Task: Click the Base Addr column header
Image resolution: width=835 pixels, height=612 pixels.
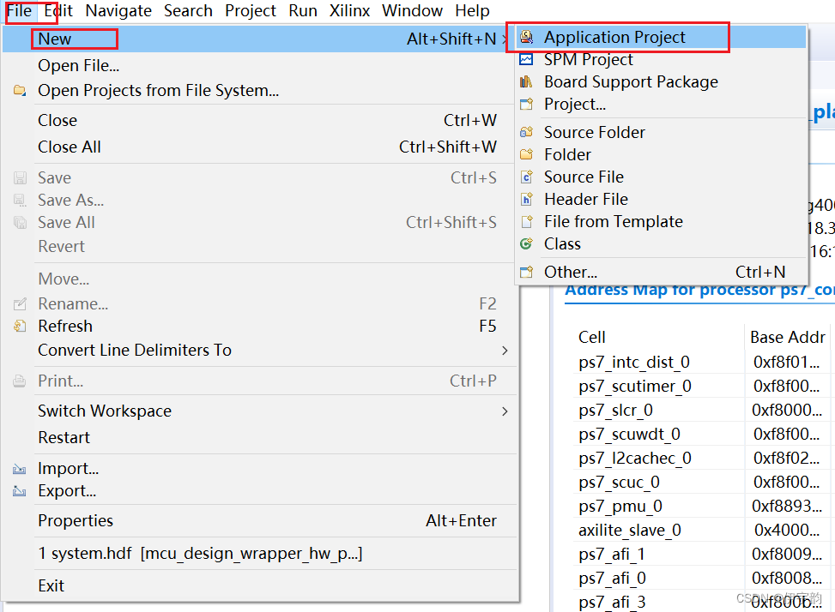Action: (x=787, y=338)
